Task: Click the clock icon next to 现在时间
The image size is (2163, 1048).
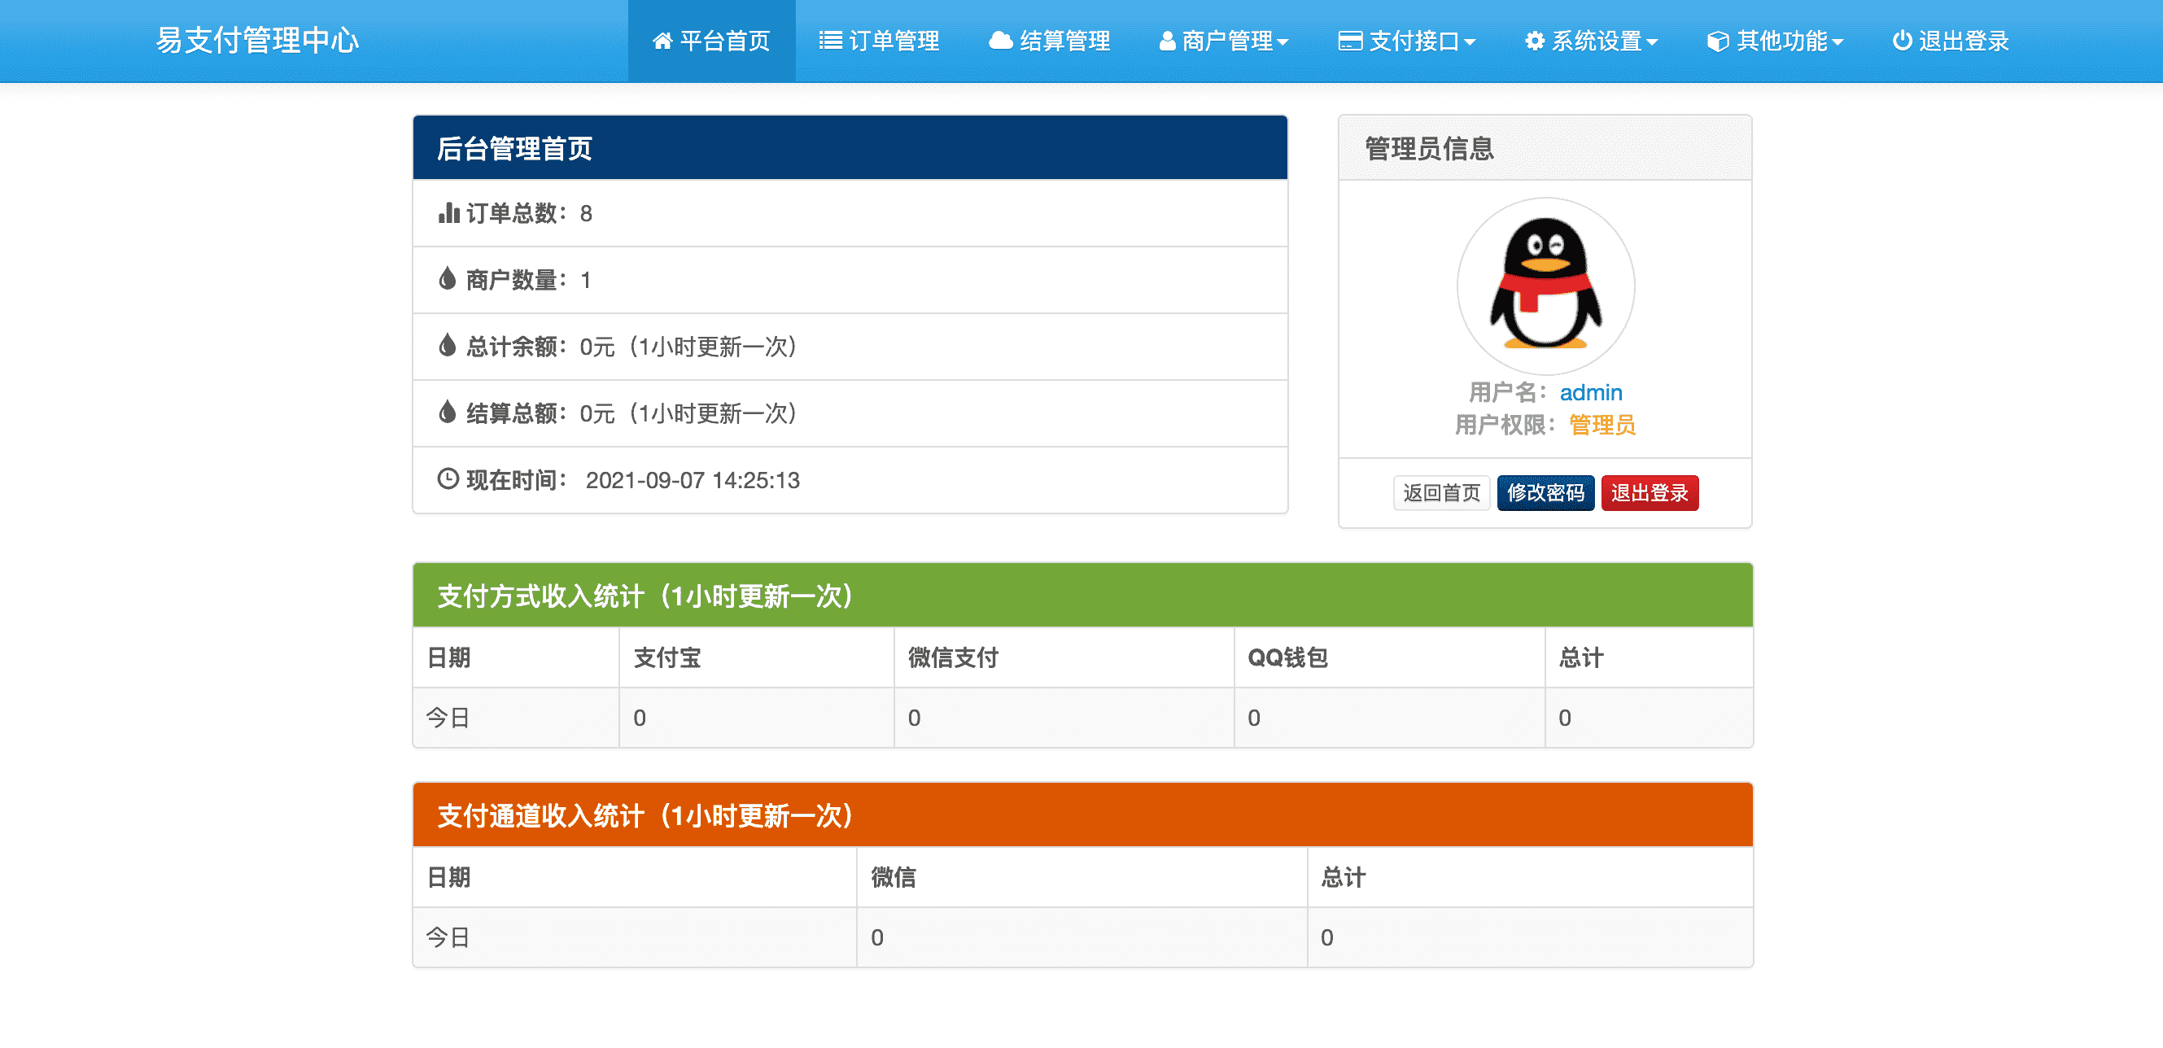Action: (x=448, y=478)
